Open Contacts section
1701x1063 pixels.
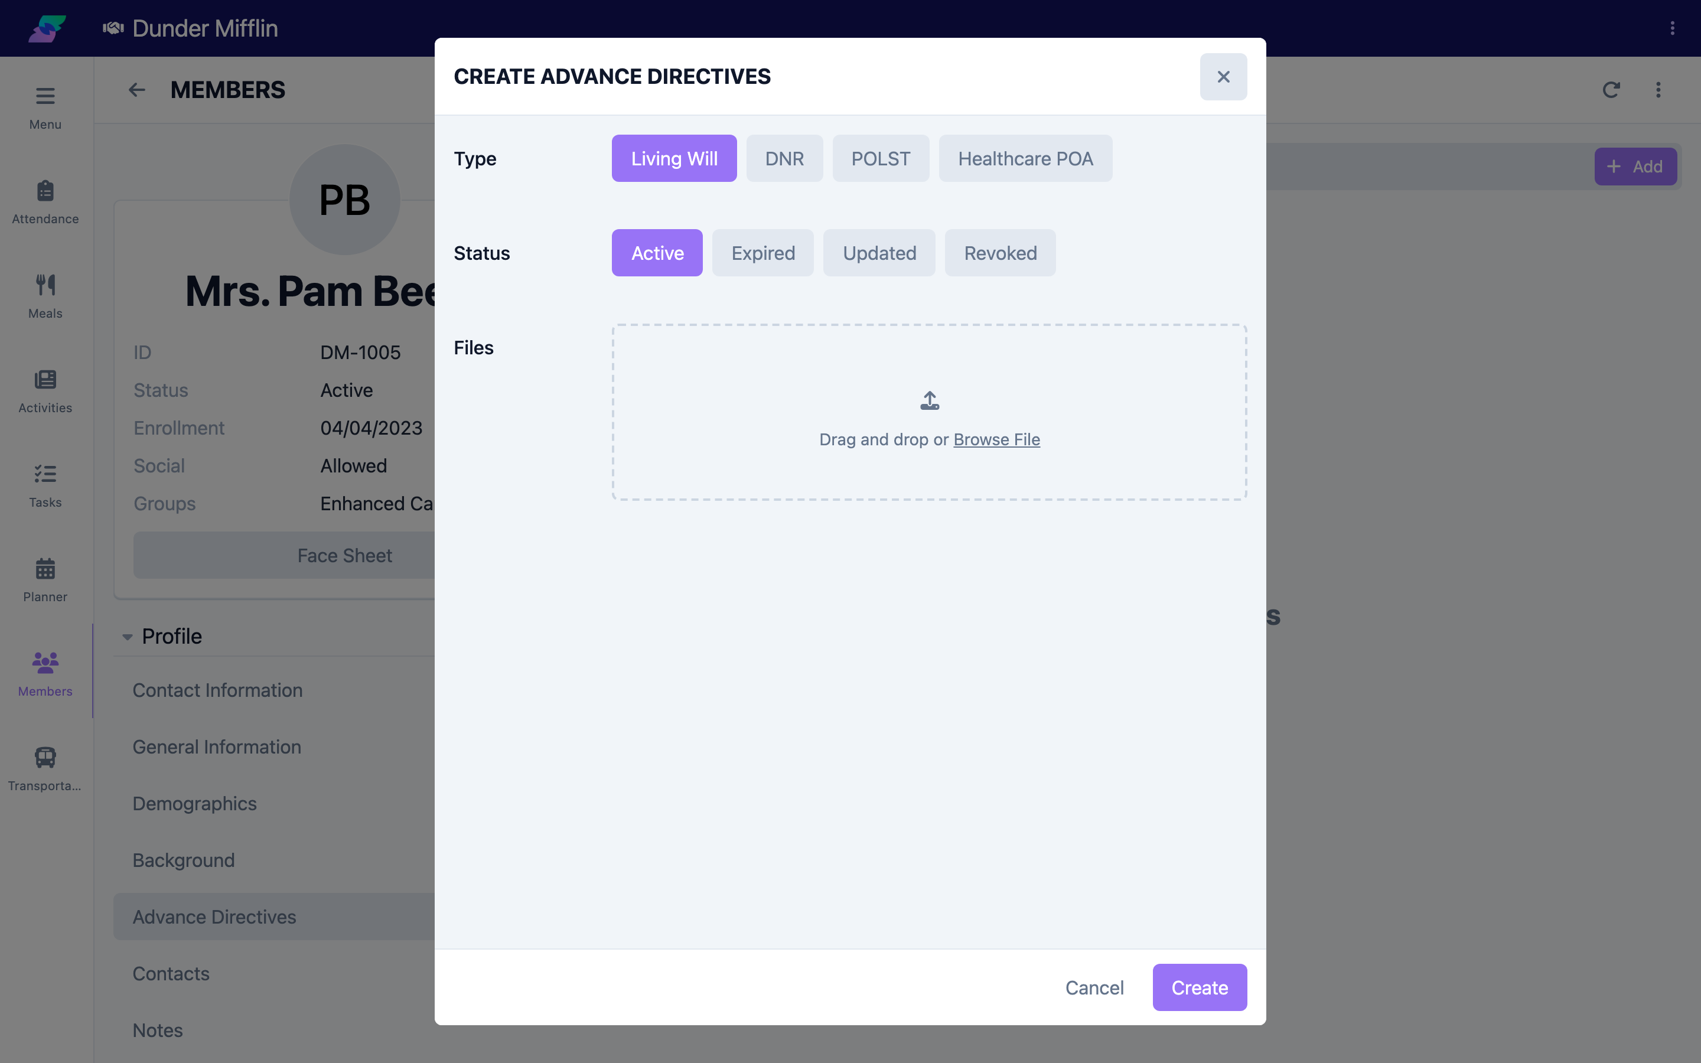[x=171, y=974]
